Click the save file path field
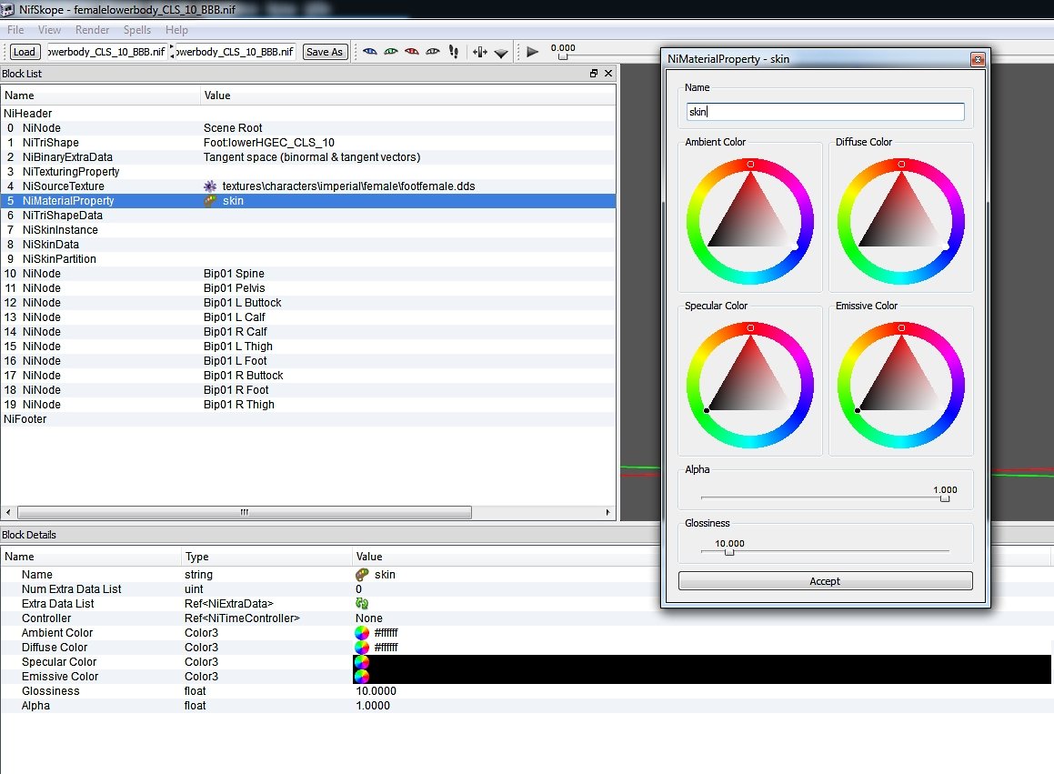 point(236,52)
